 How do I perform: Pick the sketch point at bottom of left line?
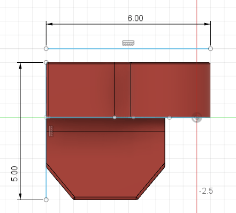point(46,200)
